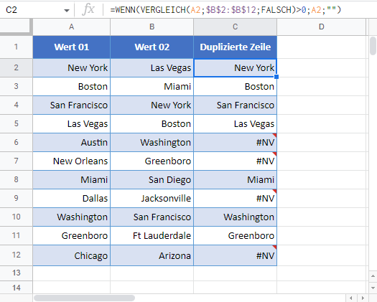Select column D header
Image resolution: width=377 pixels, height=302 pixels.
click(321, 27)
